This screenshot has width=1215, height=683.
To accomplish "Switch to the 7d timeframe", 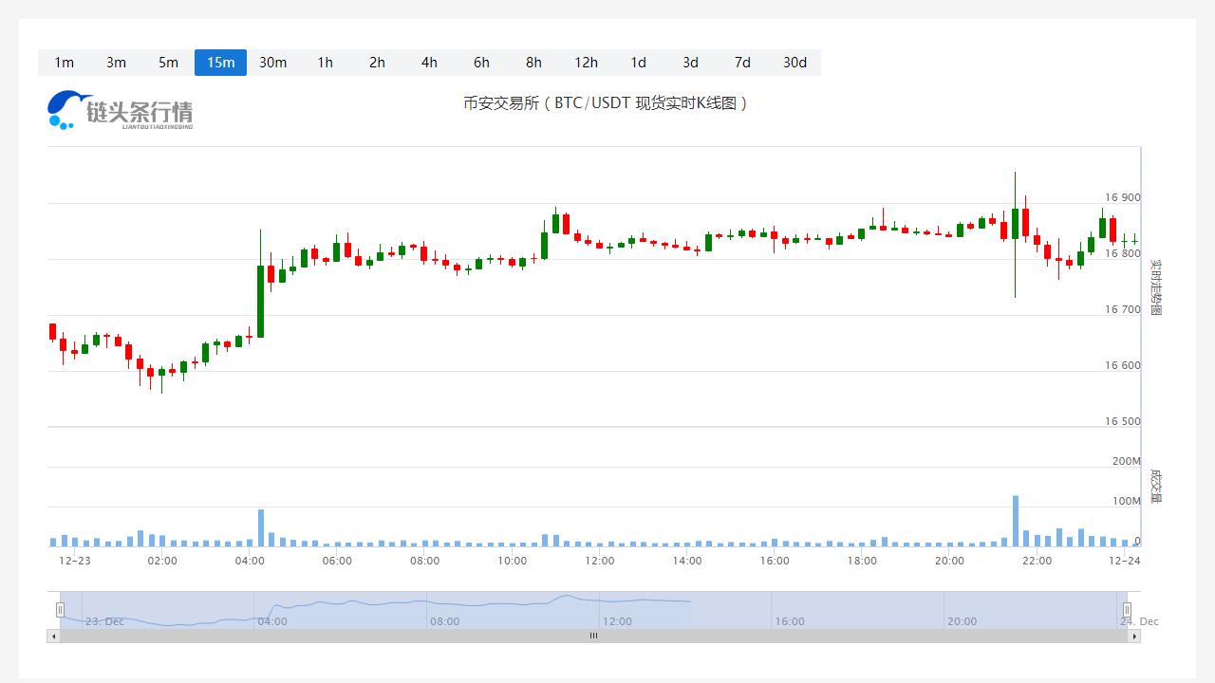I will [742, 63].
